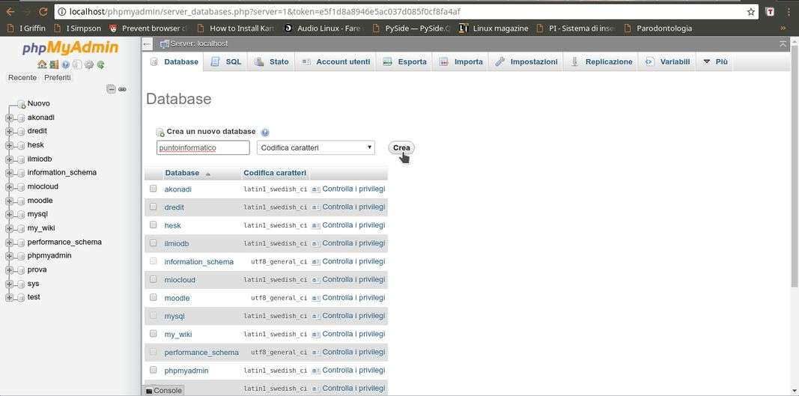Check the moodle database checkbox

point(153,297)
